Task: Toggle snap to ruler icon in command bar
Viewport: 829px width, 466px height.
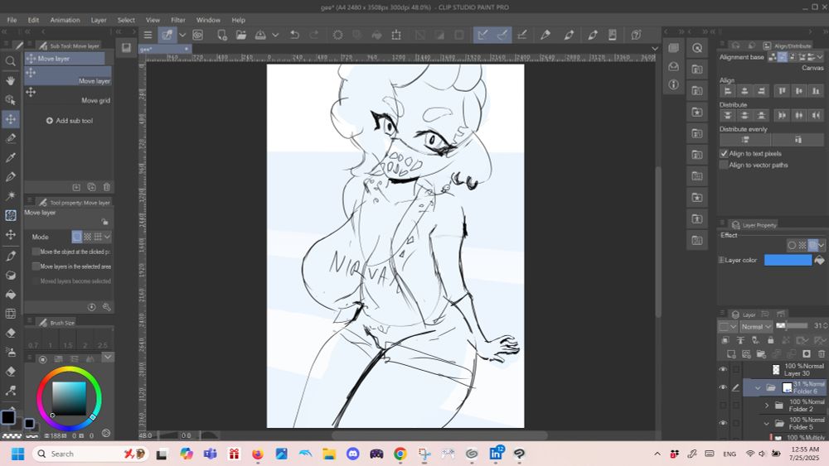Action: coord(482,35)
